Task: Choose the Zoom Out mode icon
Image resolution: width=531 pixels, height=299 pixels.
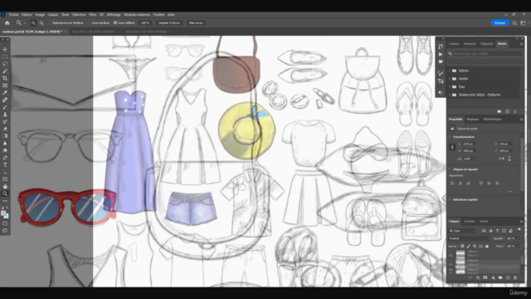Action: [41, 22]
